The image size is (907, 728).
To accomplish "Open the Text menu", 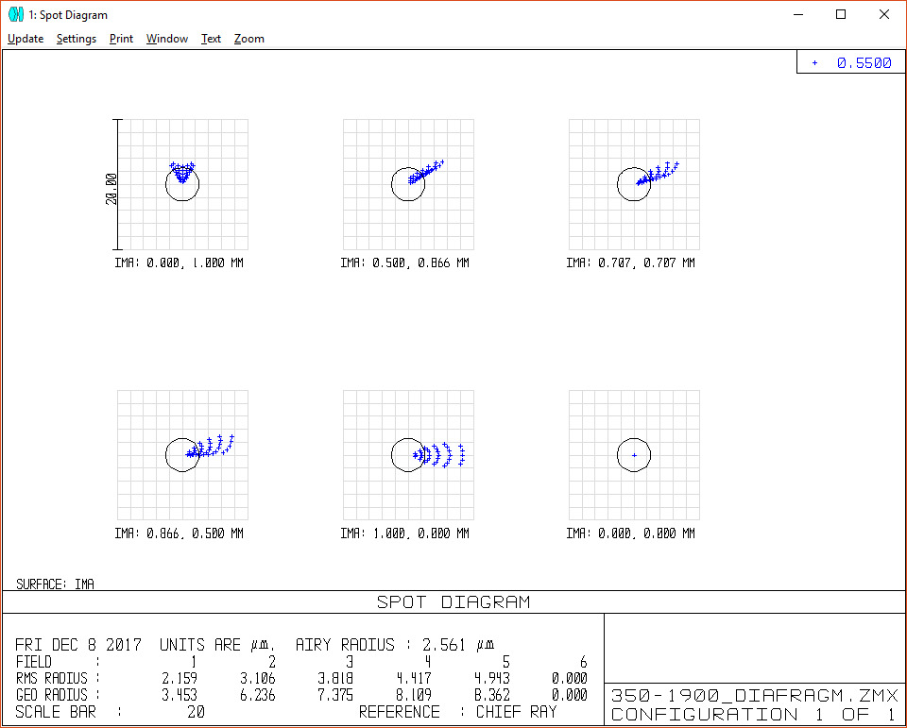I will point(211,39).
